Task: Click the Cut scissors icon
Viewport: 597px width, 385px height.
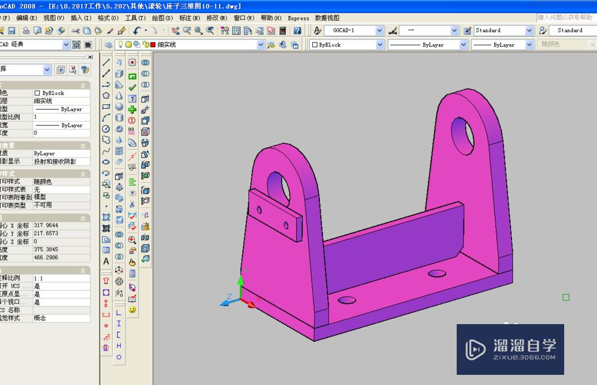Action: click(x=75, y=30)
